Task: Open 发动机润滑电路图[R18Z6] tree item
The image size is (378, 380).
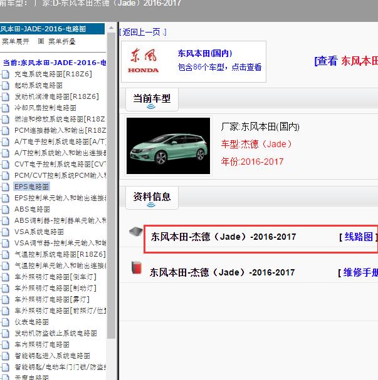Action: click(x=56, y=96)
